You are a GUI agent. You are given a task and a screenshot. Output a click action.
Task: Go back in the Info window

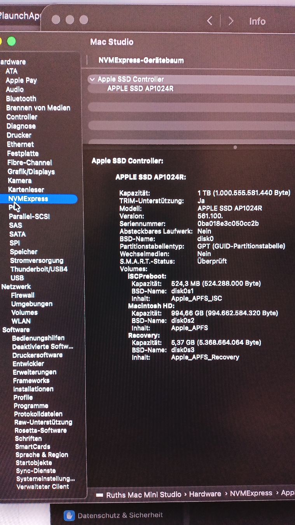coord(209,21)
